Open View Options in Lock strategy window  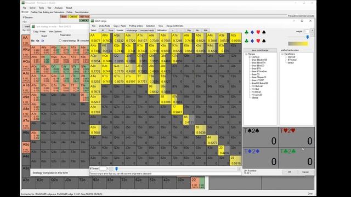[x=55, y=32]
